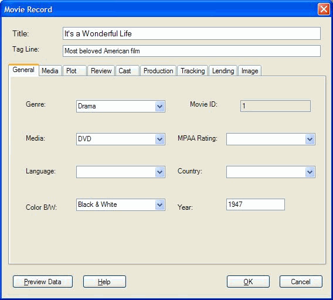
Task: Expand the Language combo box
Action: point(121,172)
